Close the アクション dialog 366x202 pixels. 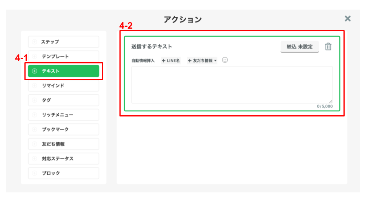coord(348,18)
